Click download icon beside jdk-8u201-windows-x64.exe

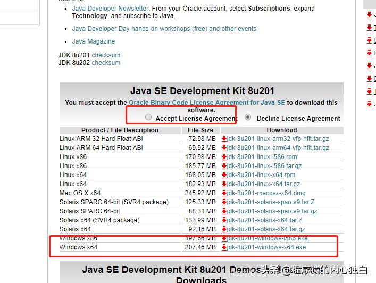click(x=224, y=247)
